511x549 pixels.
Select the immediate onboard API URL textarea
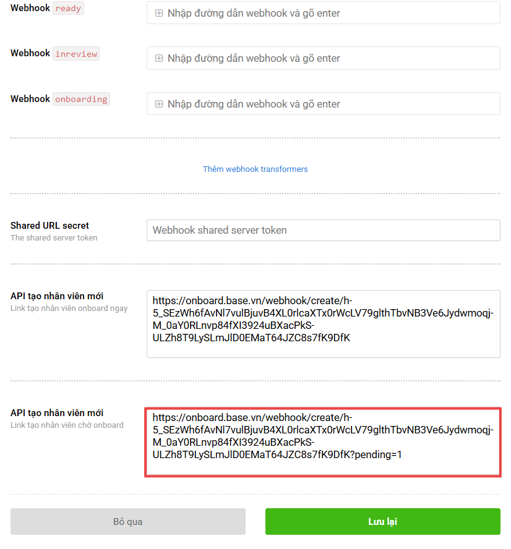pos(323,324)
